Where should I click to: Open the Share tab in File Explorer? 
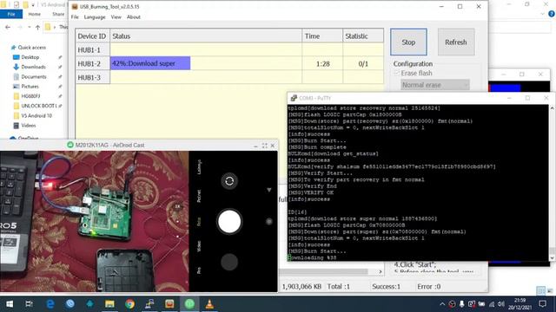pyautogui.click(x=58, y=14)
